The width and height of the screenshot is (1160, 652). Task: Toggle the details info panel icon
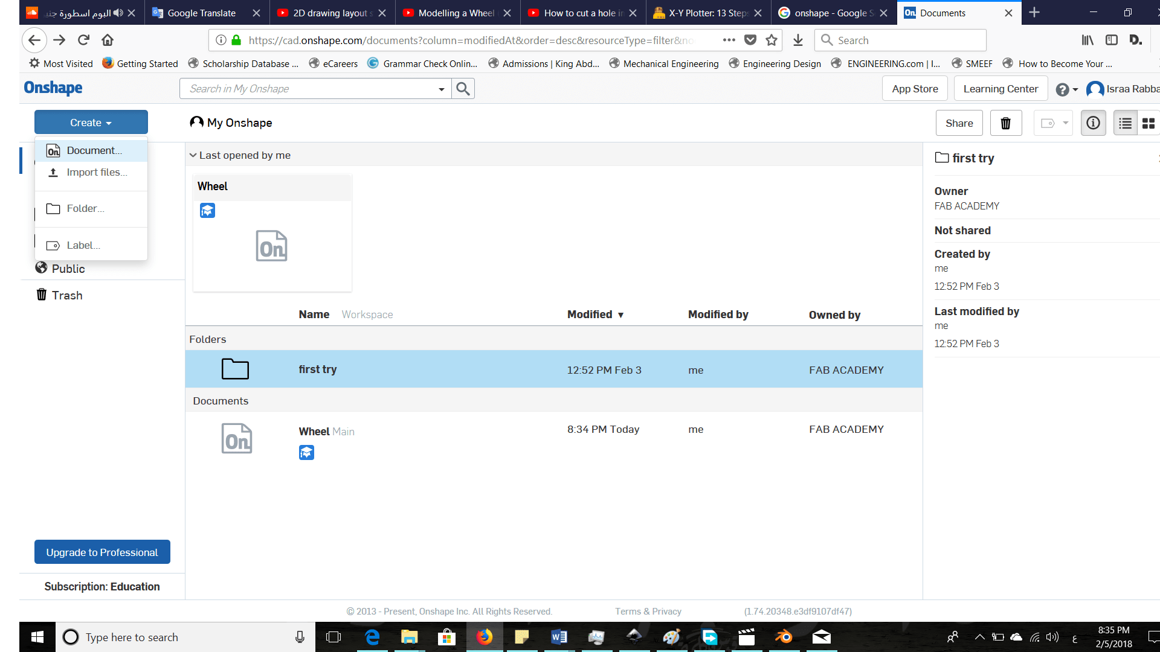1093,123
